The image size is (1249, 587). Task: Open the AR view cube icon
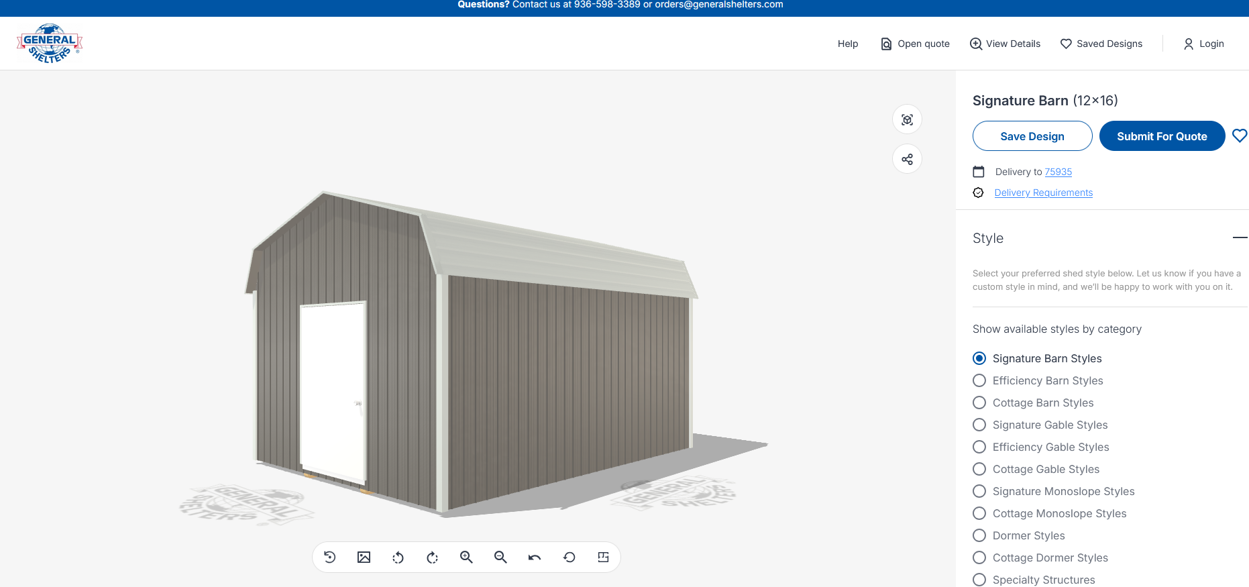907,119
